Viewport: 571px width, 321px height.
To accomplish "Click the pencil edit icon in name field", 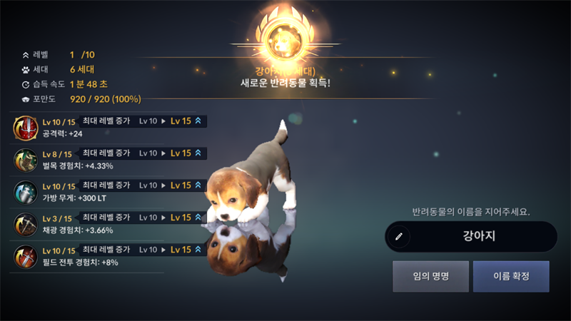I will (x=399, y=237).
